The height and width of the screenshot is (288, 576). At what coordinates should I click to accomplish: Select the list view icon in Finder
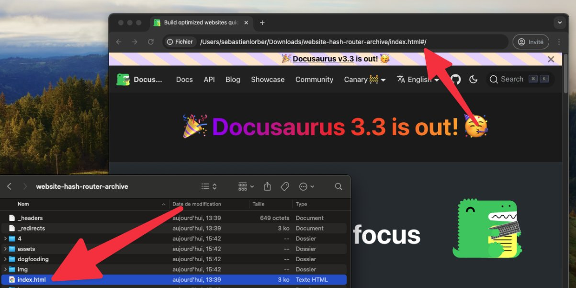point(206,186)
